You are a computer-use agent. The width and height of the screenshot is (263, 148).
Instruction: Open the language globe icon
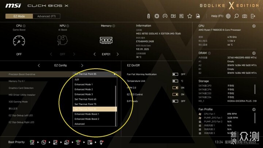coord(228,16)
